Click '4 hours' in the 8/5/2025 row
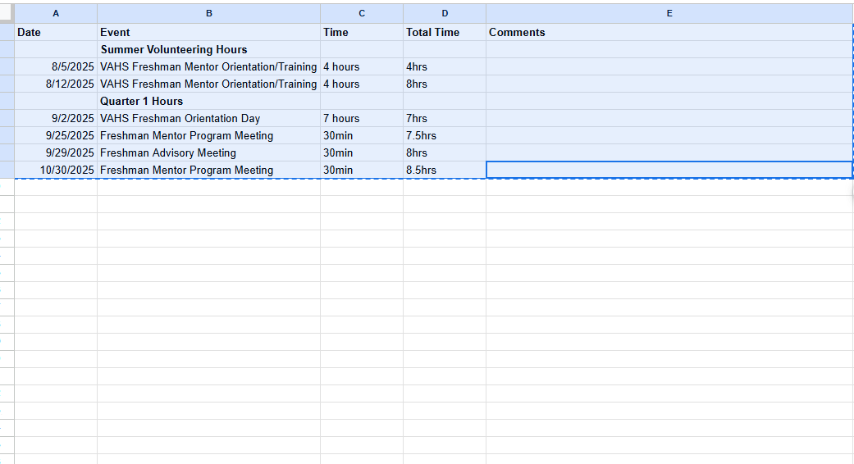 pos(362,67)
